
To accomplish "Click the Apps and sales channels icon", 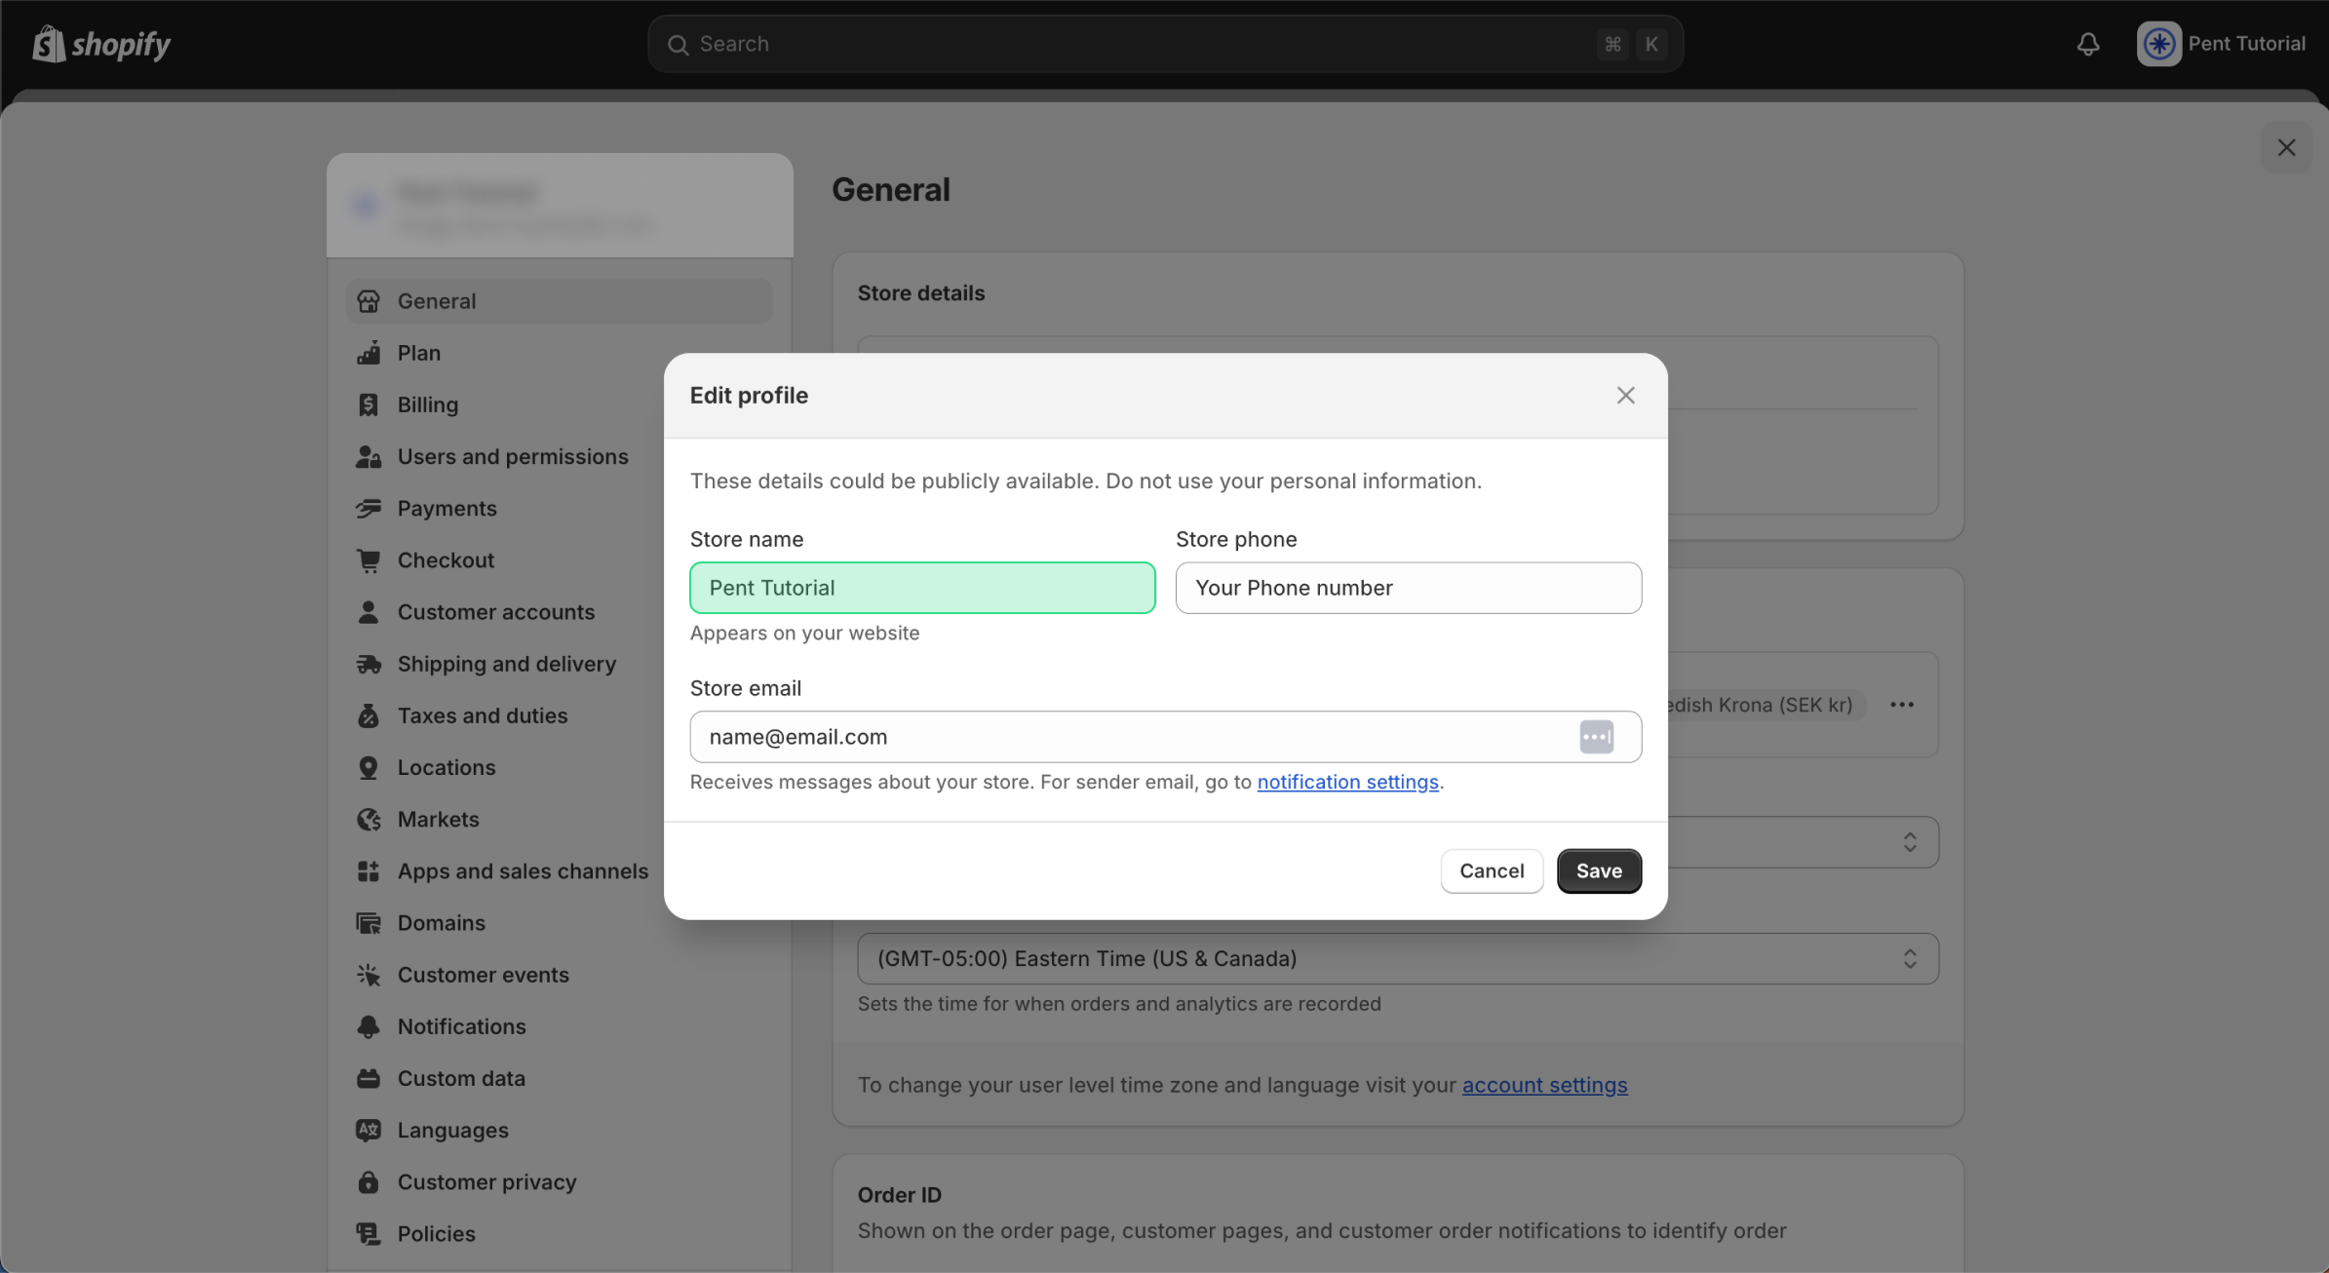I will [x=369, y=870].
